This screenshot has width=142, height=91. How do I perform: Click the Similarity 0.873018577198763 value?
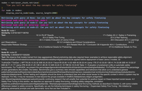20,33
